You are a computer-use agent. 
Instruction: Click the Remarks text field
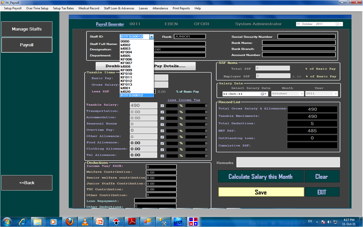click(288, 162)
